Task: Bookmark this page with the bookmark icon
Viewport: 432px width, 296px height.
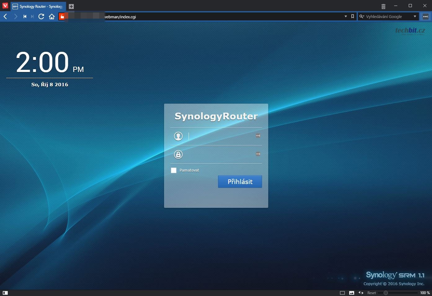Action: coord(353,16)
